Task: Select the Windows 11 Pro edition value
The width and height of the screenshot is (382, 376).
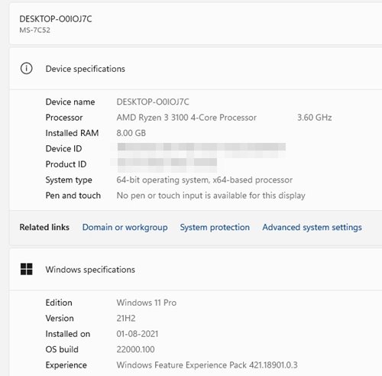Action: pos(147,303)
